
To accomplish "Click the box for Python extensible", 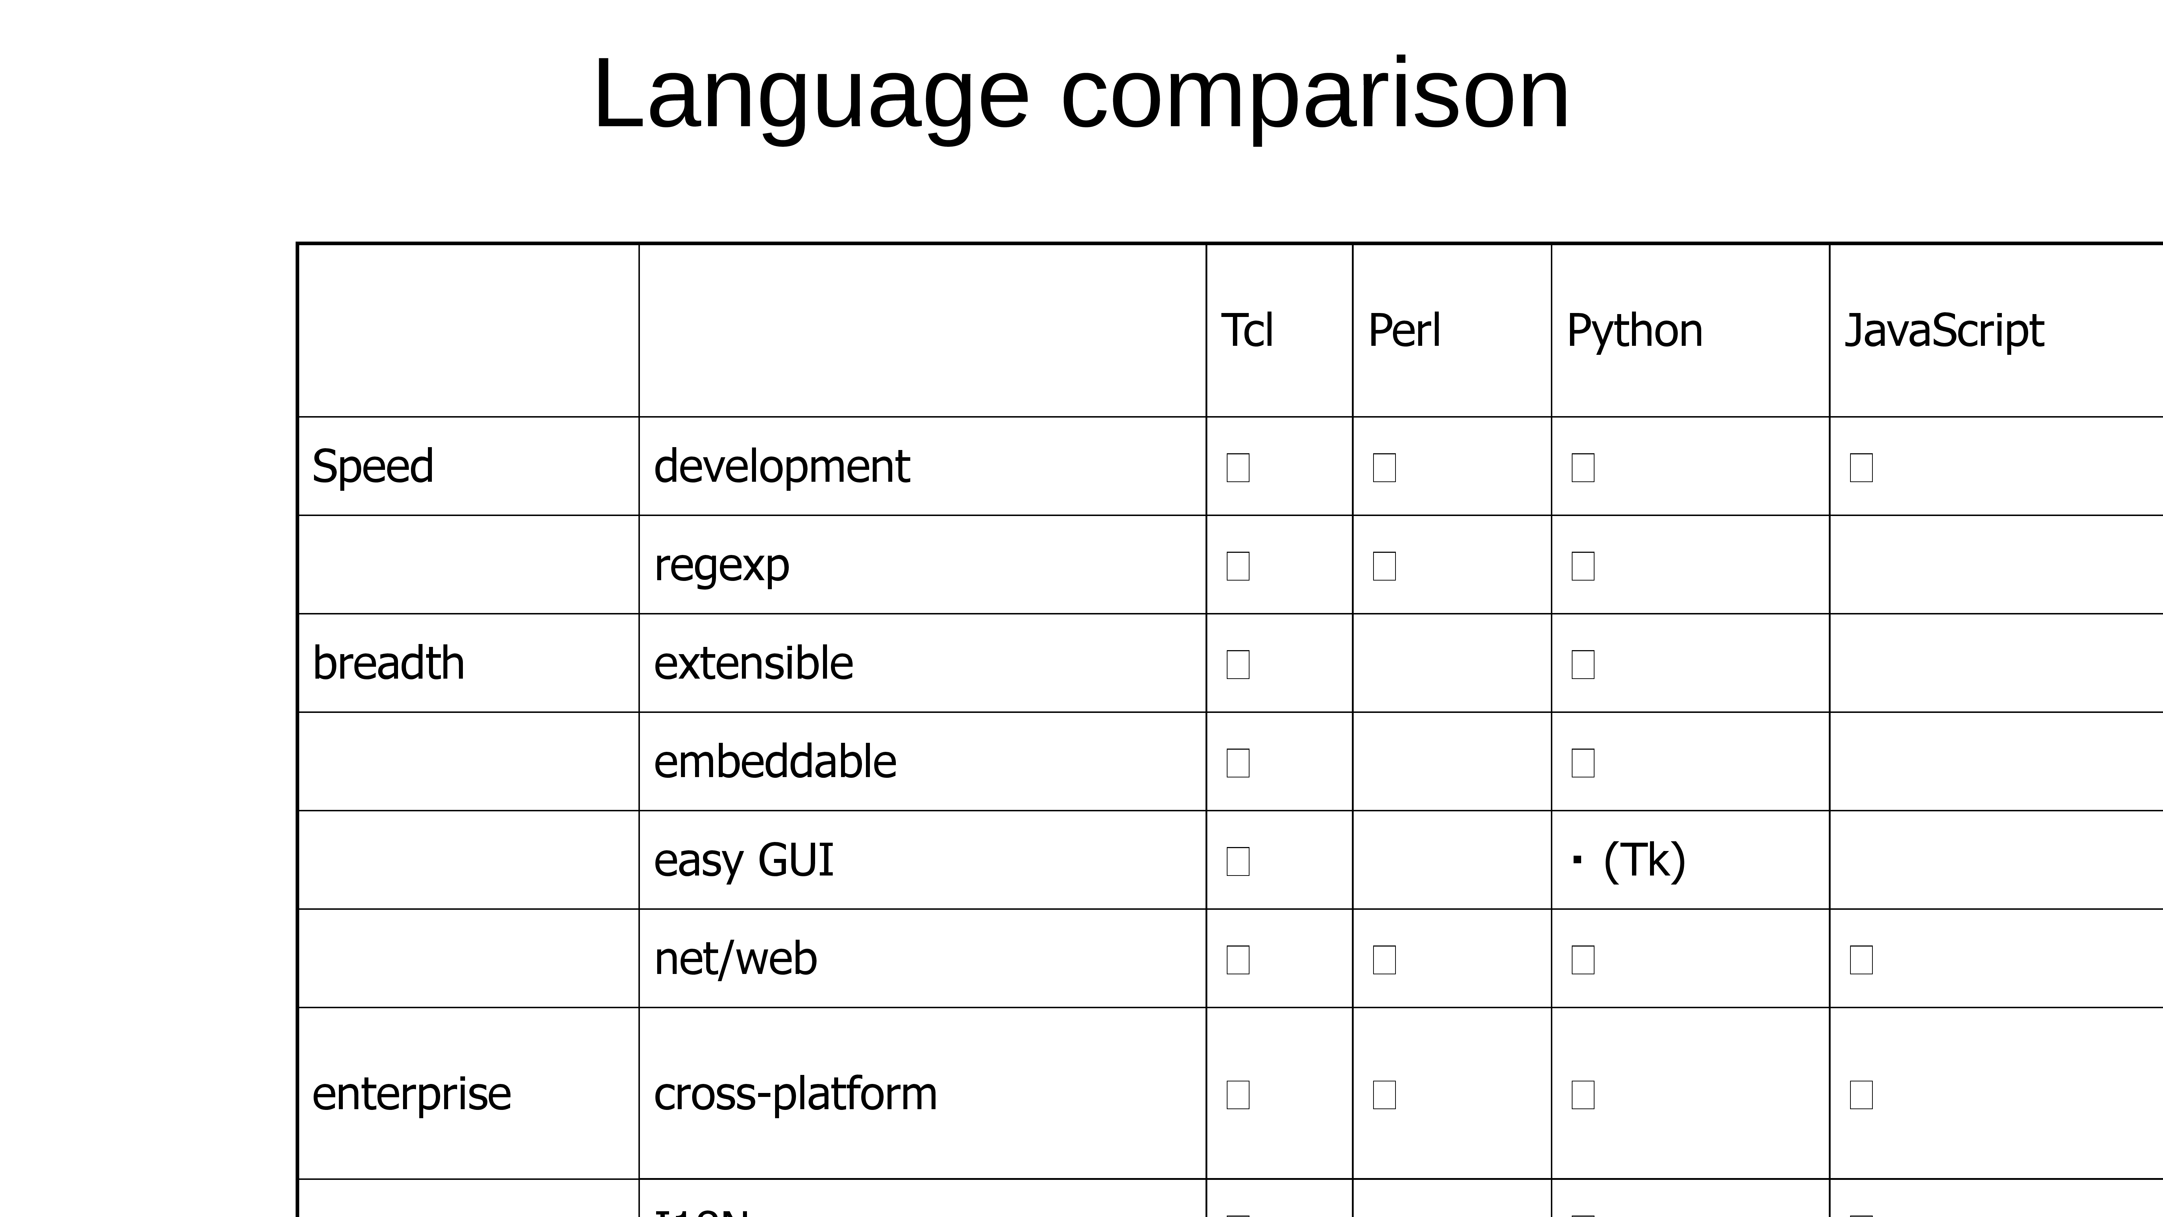I will tap(1583, 663).
